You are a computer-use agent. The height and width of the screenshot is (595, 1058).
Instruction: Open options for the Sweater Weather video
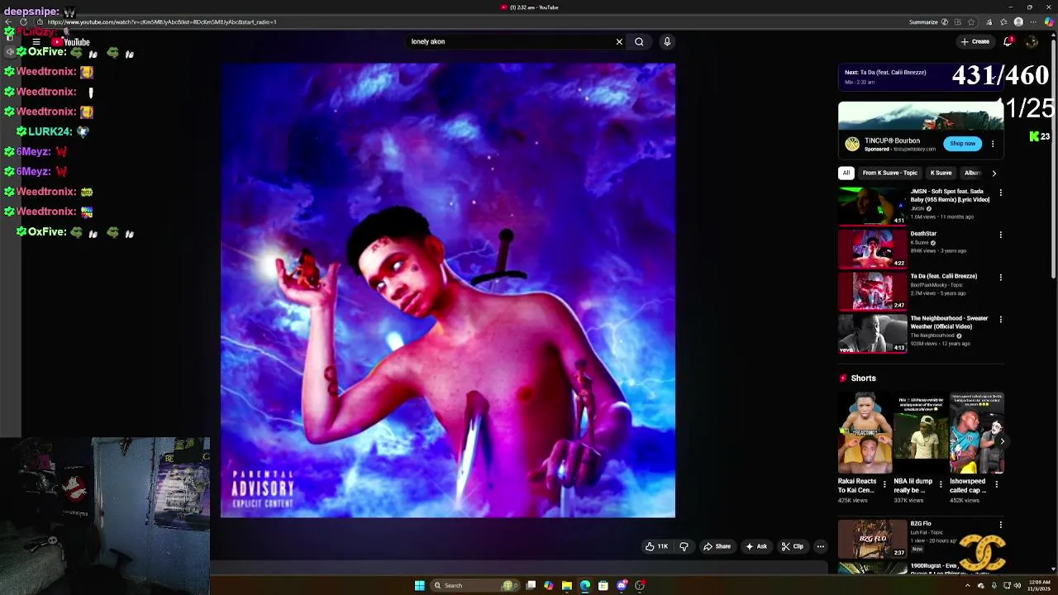pyautogui.click(x=1000, y=319)
